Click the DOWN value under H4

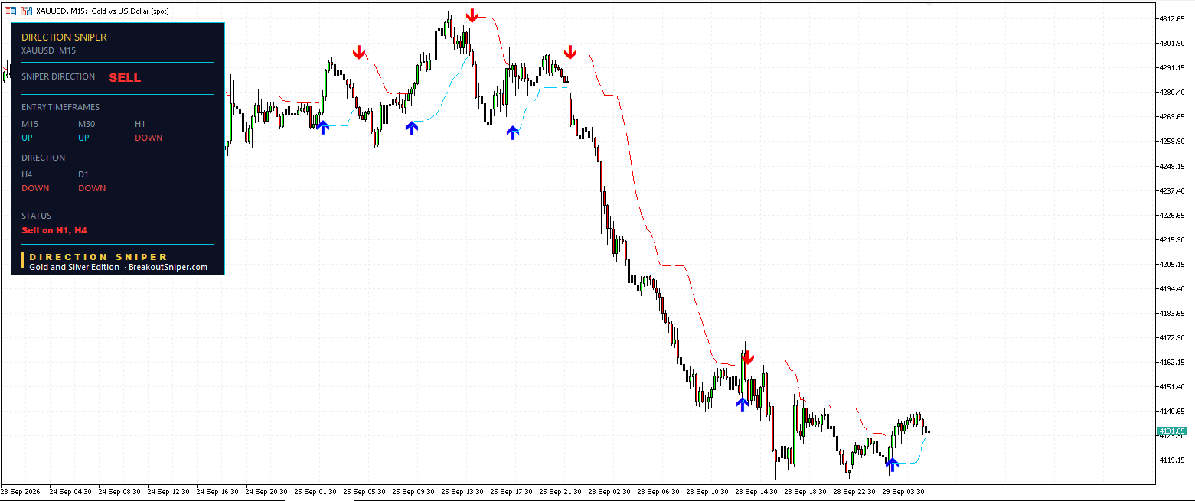(35, 188)
